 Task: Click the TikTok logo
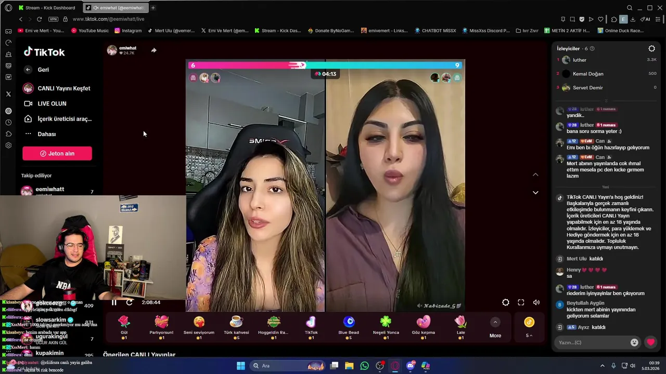44,52
